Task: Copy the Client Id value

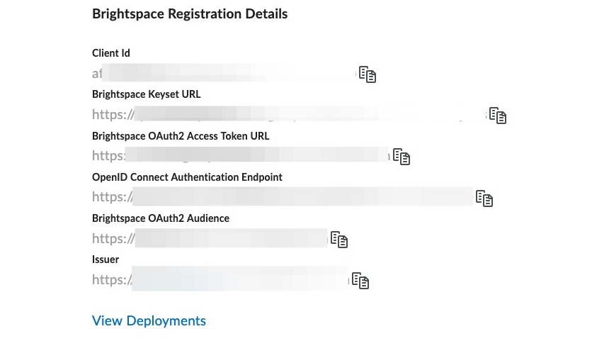Action: [x=367, y=74]
